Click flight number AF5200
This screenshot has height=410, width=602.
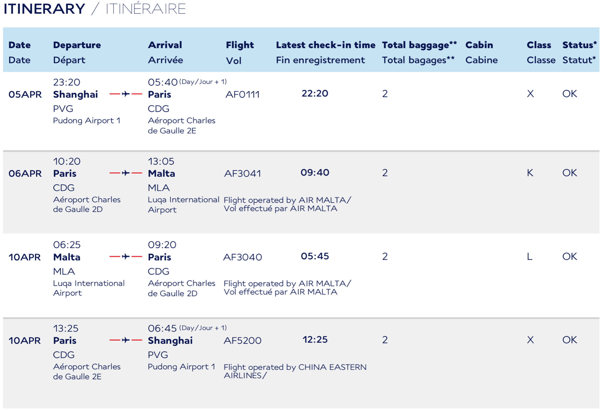[243, 341]
